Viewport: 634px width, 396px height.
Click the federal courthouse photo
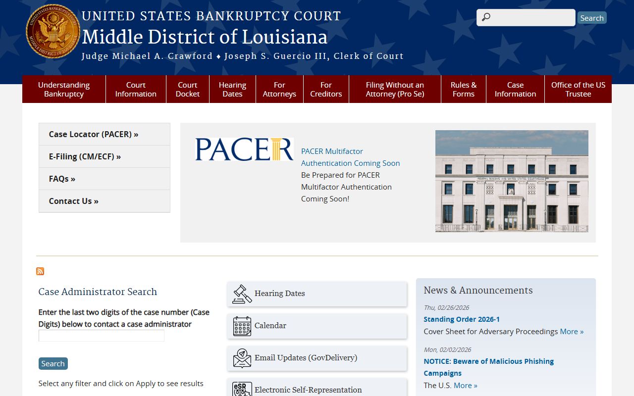[512, 181]
